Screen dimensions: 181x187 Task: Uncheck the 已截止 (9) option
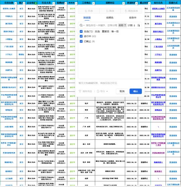pyautogui.click(x=81, y=41)
